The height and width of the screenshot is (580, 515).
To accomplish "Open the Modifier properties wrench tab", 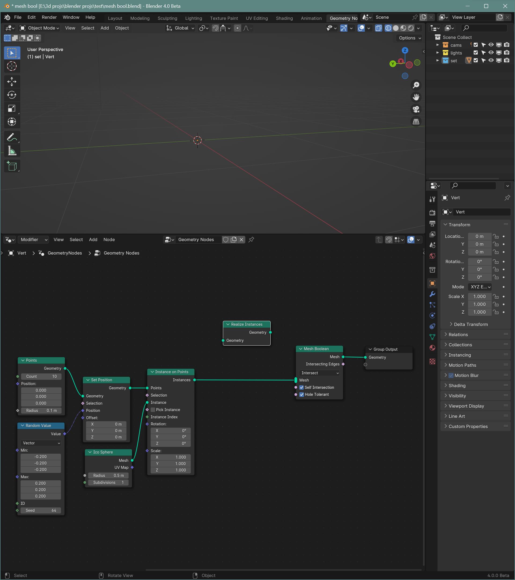I will [432, 294].
